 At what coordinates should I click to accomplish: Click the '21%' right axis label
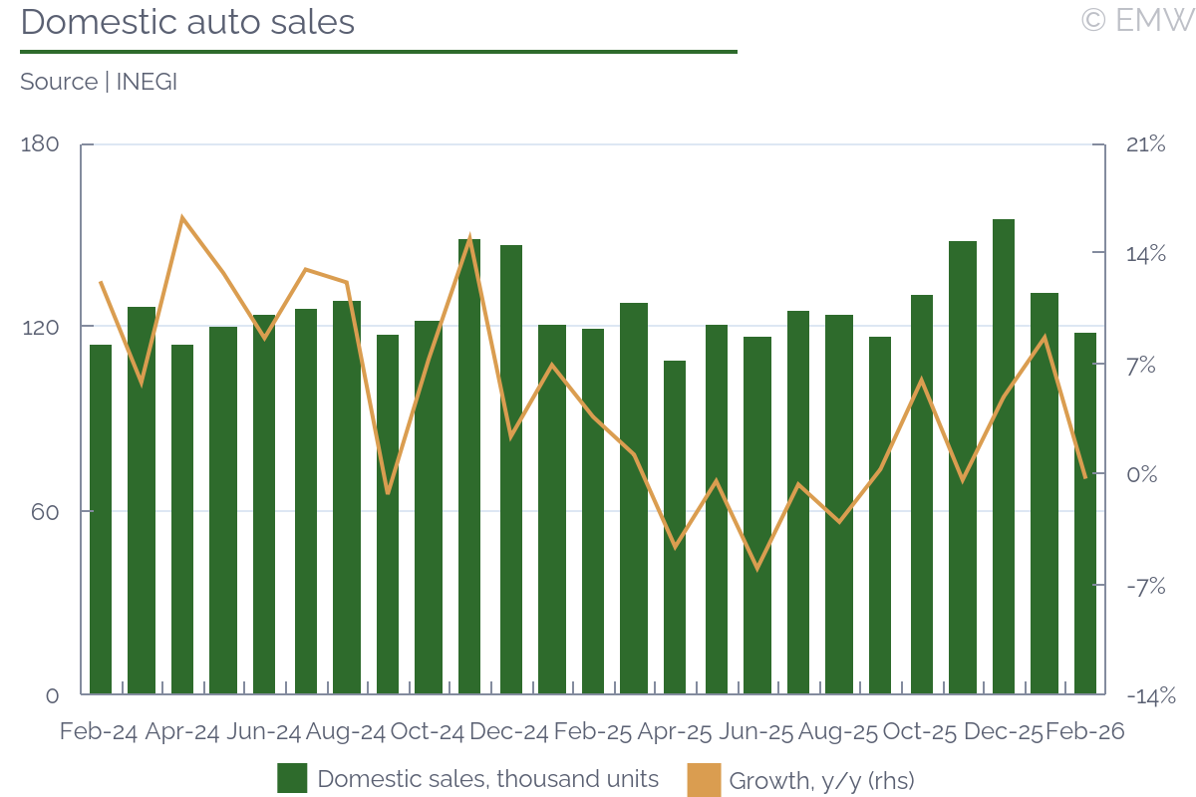pos(1144,143)
